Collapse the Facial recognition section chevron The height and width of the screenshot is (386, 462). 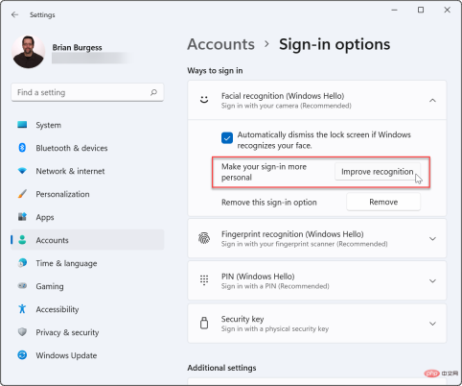(432, 101)
